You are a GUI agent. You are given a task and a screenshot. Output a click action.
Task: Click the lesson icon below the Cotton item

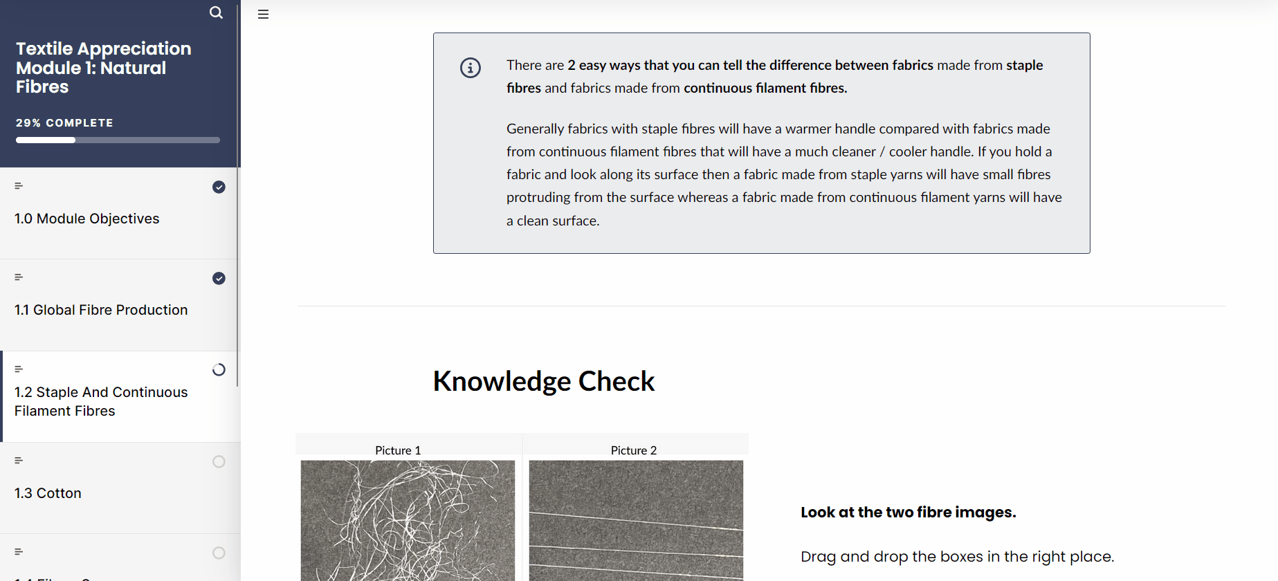coord(19,552)
